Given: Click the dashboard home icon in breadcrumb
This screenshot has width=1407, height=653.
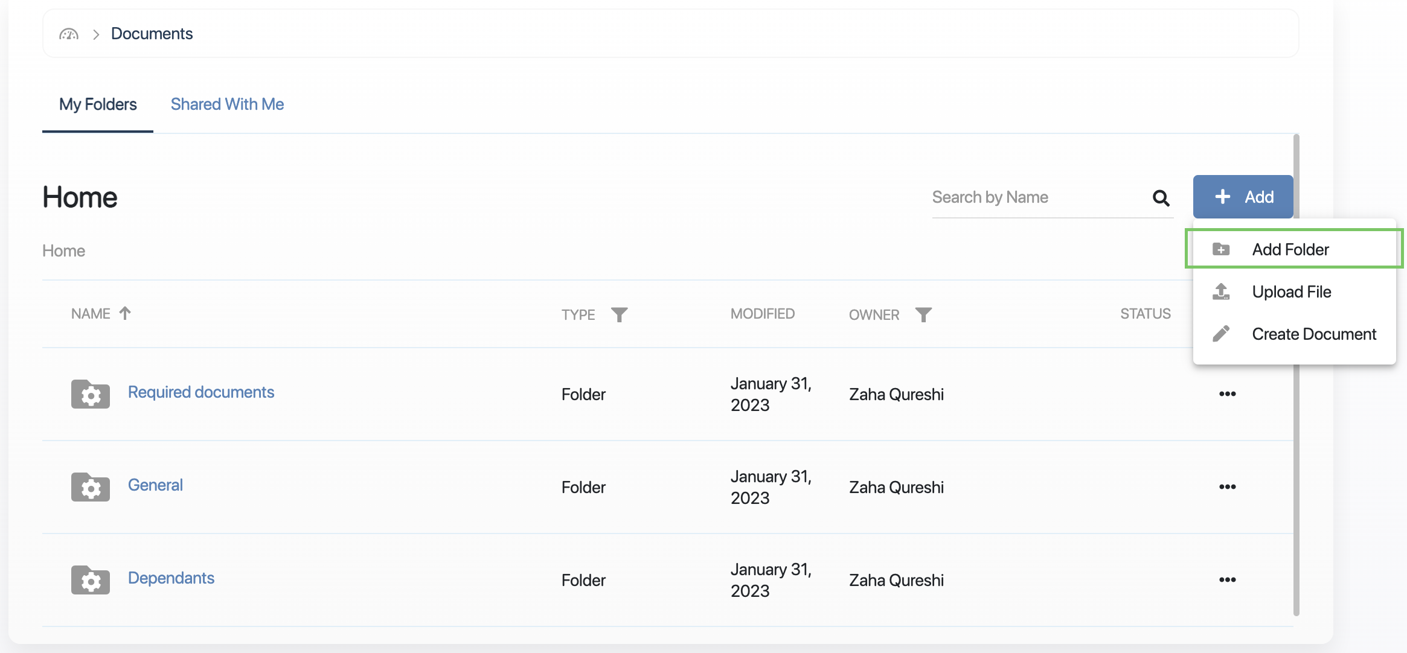Looking at the screenshot, I should click(x=69, y=34).
